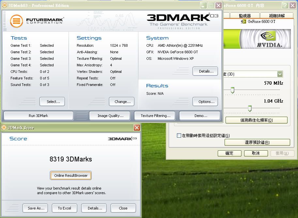The image size is (298, 218).
Task: Click Max Anisotropy value 4
Action: tap(111, 65)
